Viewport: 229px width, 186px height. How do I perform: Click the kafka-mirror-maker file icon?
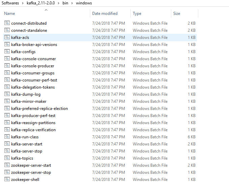[7, 101]
